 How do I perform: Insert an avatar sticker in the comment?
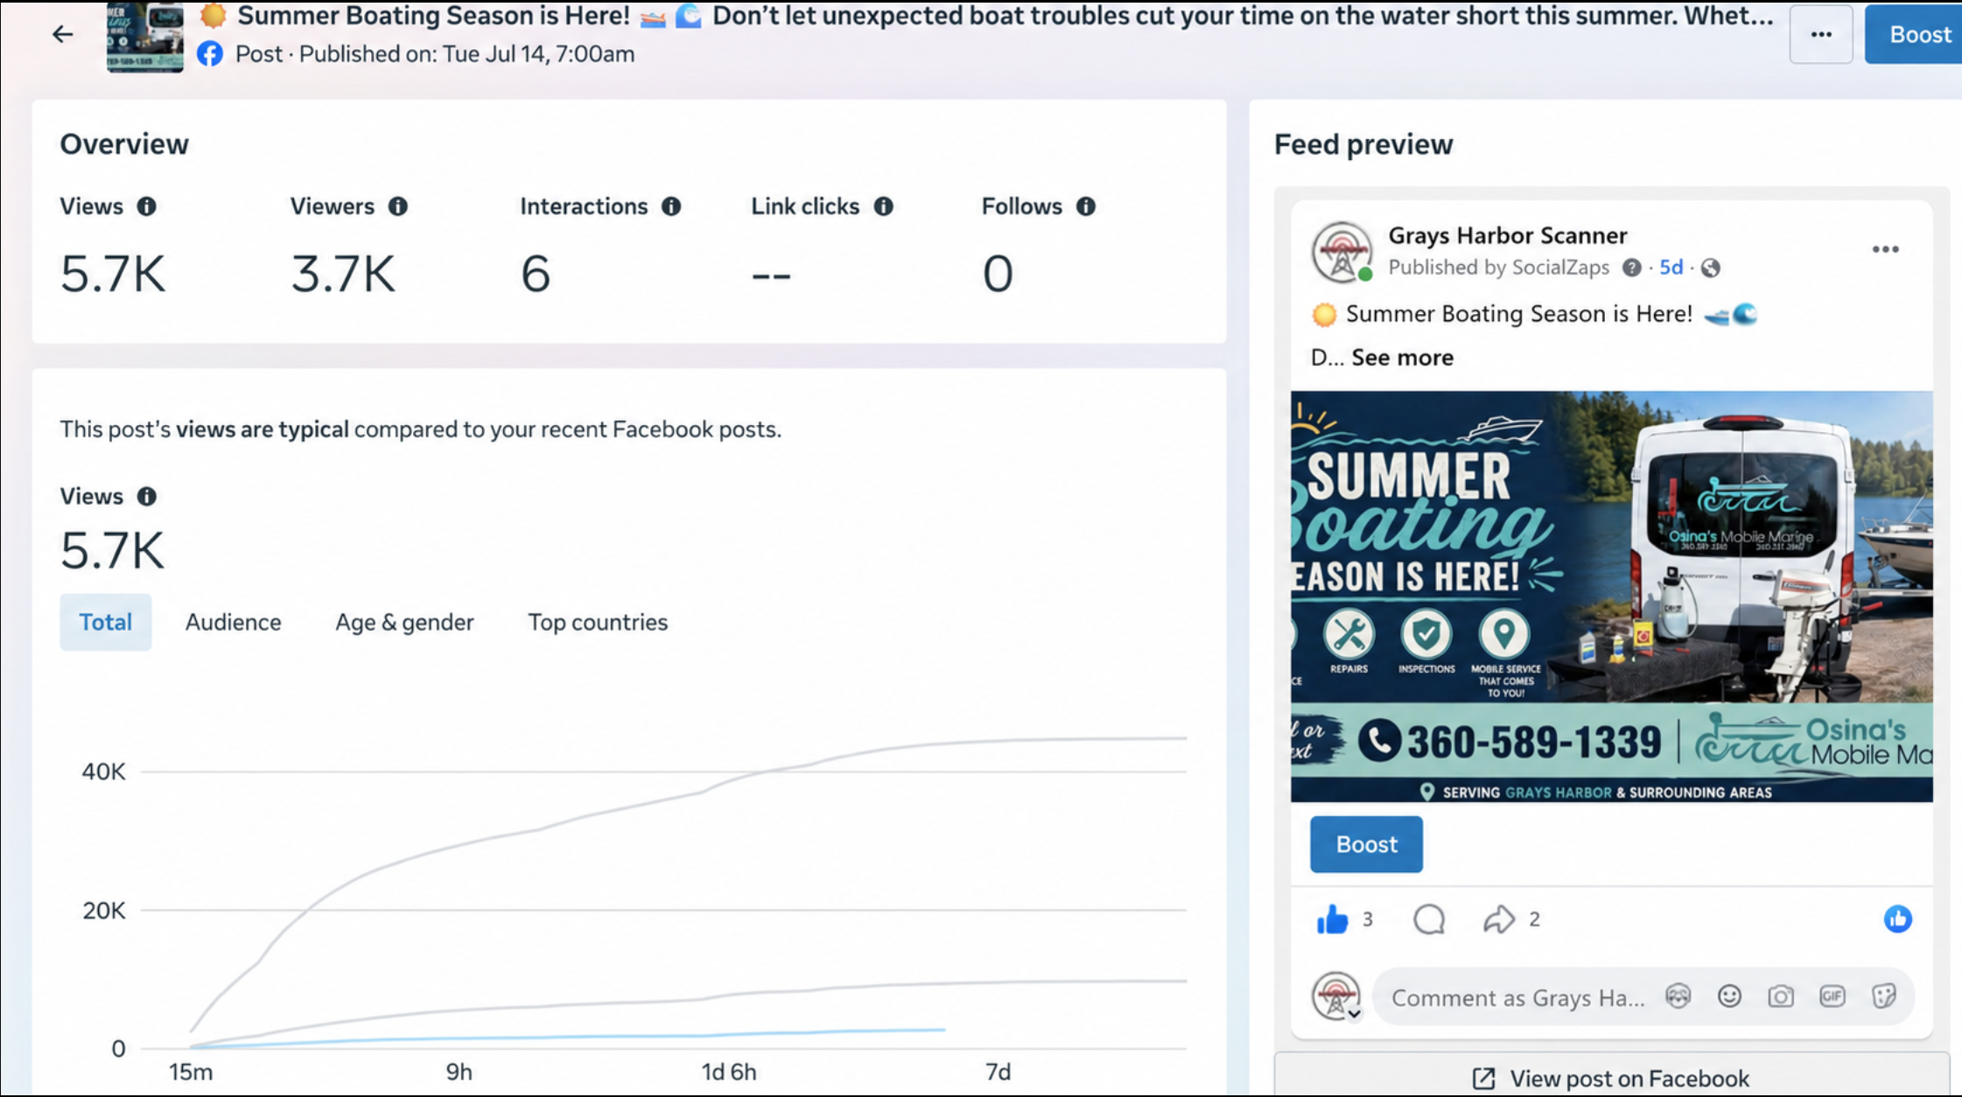[x=1678, y=996]
